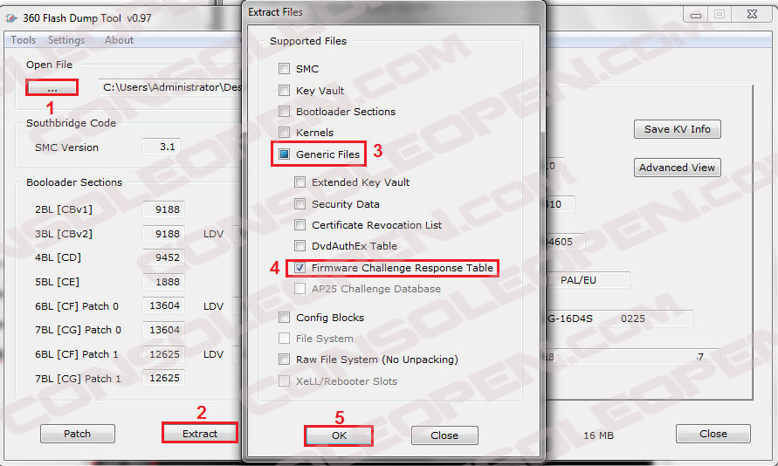Click the Patch button
778x466 pixels.
tap(78, 434)
